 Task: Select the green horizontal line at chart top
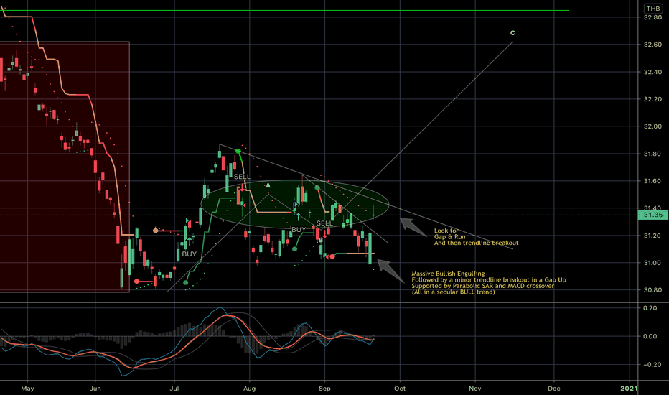click(284, 10)
